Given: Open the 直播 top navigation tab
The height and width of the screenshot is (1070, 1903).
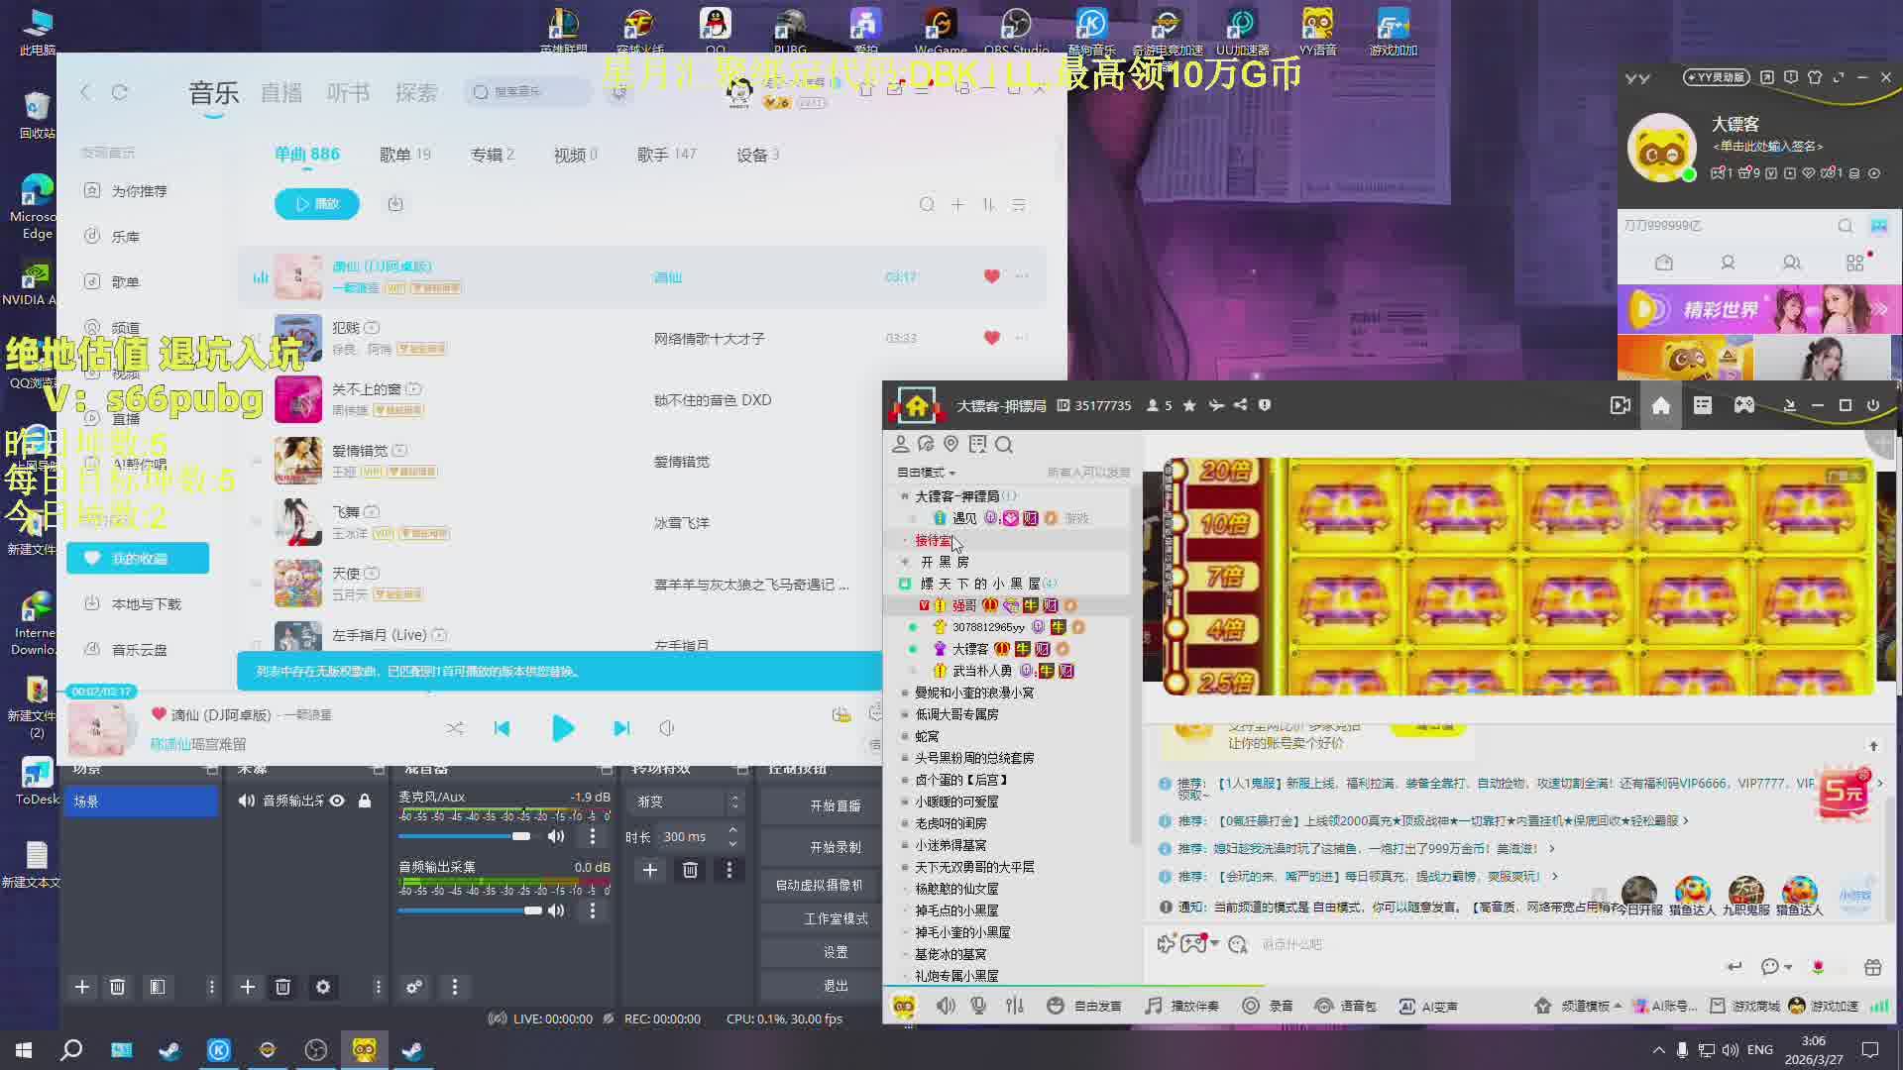Looking at the screenshot, I should pos(280,93).
